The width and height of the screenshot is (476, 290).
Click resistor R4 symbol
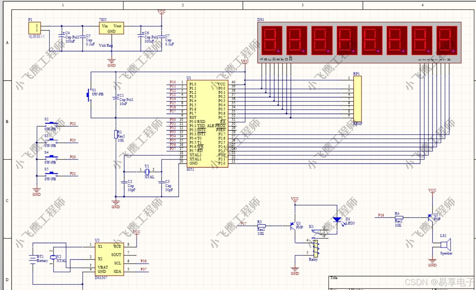(398, 217)
